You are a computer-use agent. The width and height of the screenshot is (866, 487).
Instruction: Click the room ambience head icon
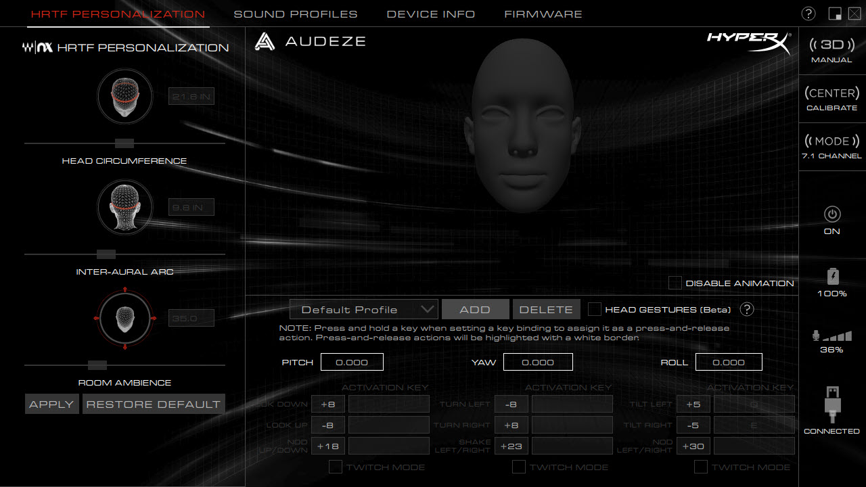click(x=124, y=317)
